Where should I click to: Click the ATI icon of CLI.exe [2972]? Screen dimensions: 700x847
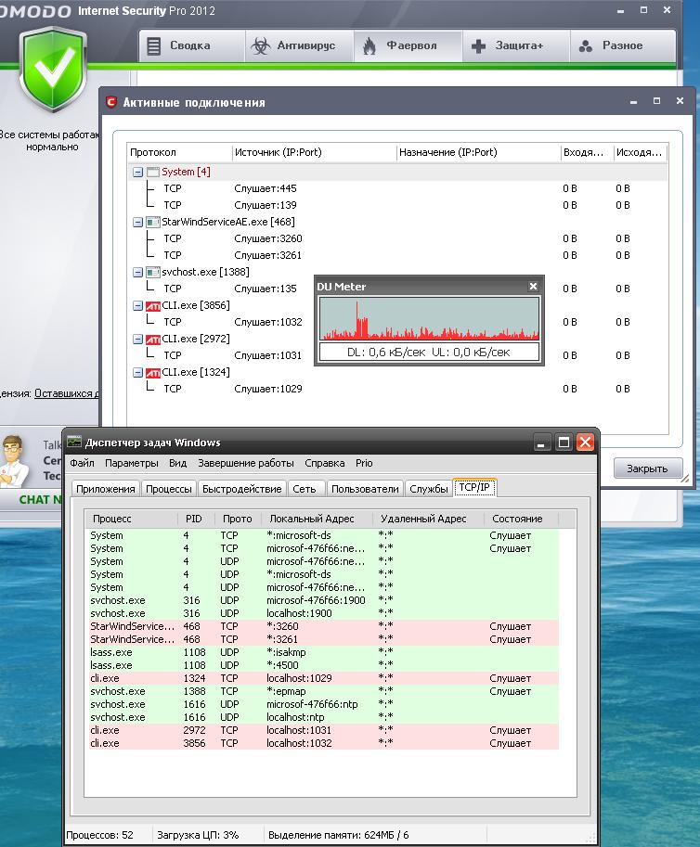[153, 340]
